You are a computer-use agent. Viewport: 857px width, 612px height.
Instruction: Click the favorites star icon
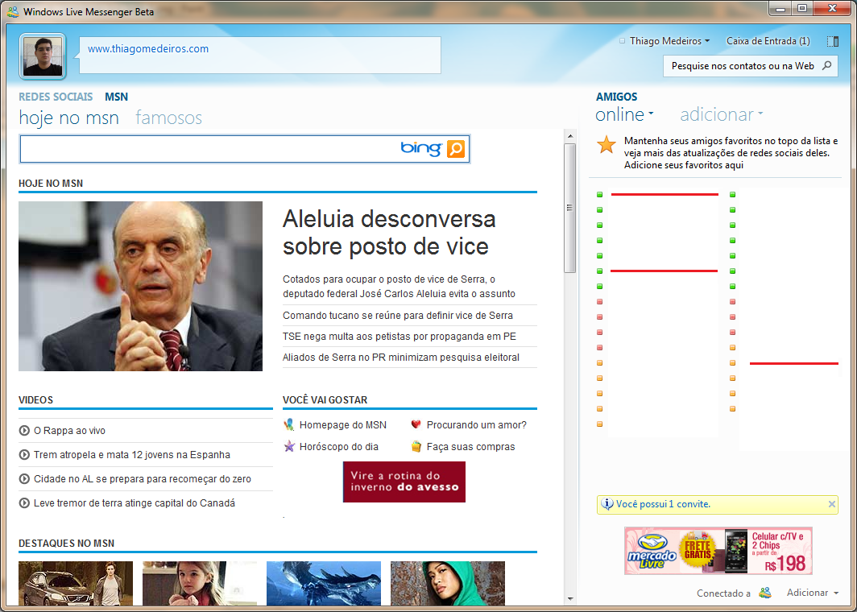[x=607, y=145]
